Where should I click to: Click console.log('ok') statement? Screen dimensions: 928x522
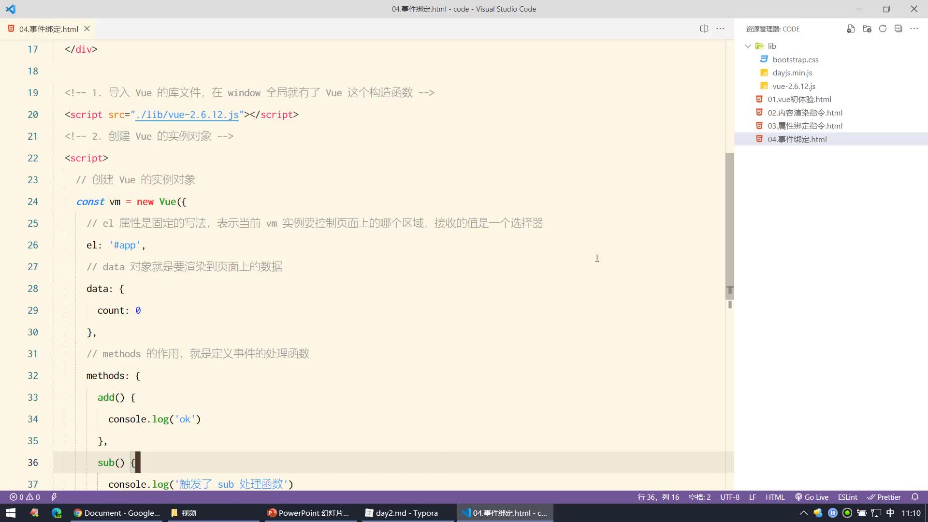point(154,419)
